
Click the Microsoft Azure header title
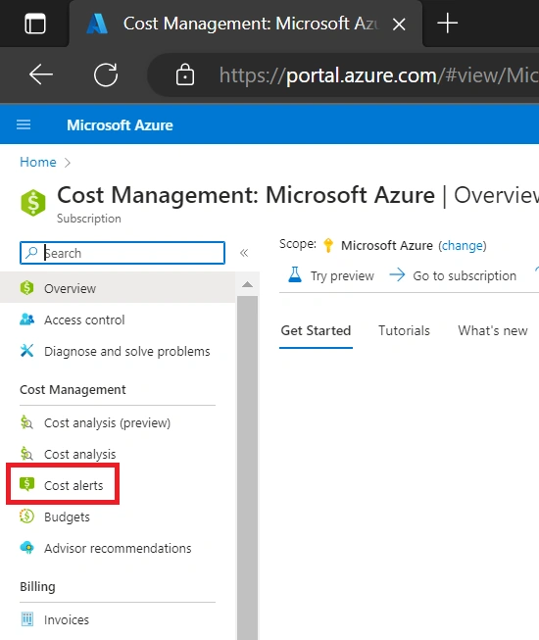click(x=120, y=125)
